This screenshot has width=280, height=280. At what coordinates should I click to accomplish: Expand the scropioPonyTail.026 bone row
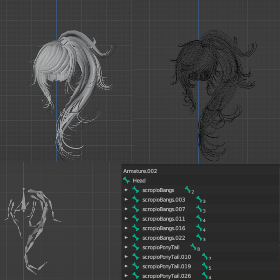[x=126, y=276]
